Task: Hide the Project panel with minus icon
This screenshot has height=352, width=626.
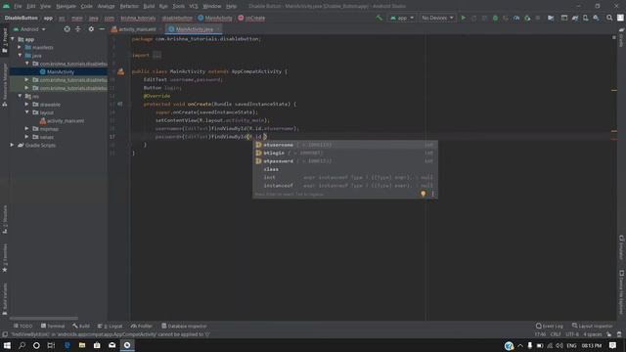Action: 102,29
